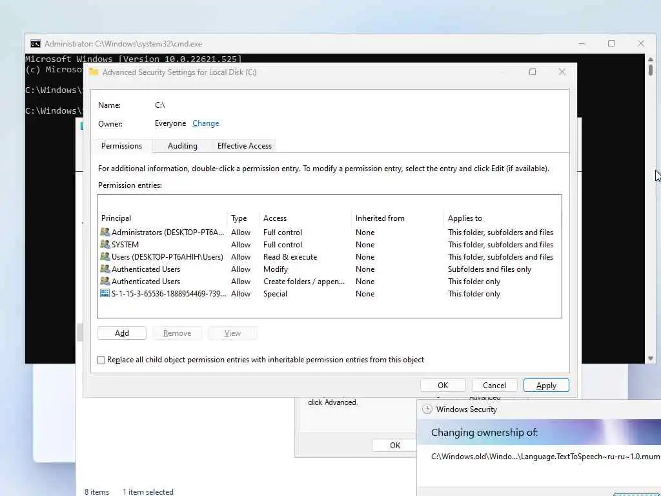Close the Advanced Security Settings dialog
The height and width of the screenshot is (496, 661).
562,72
